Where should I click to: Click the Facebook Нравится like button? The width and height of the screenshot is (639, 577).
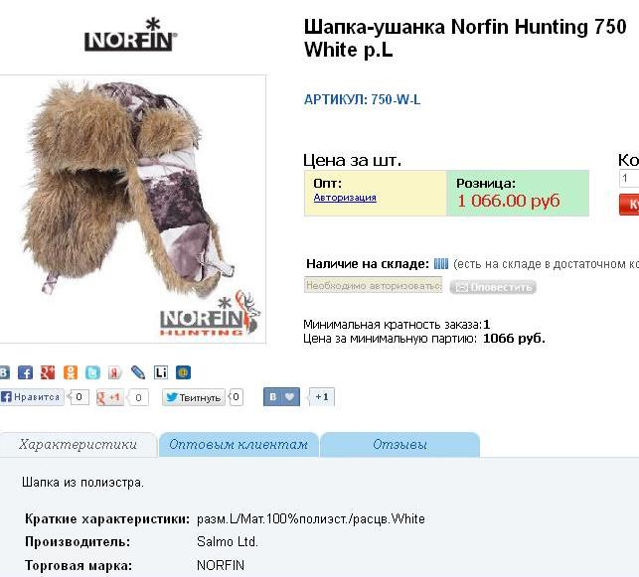pos(32,397)
